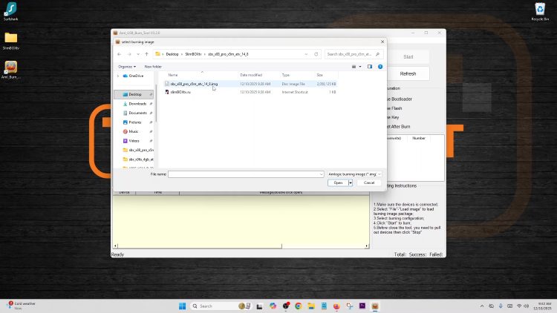Click the burn tool icon in taskbar

pos(375,306)
